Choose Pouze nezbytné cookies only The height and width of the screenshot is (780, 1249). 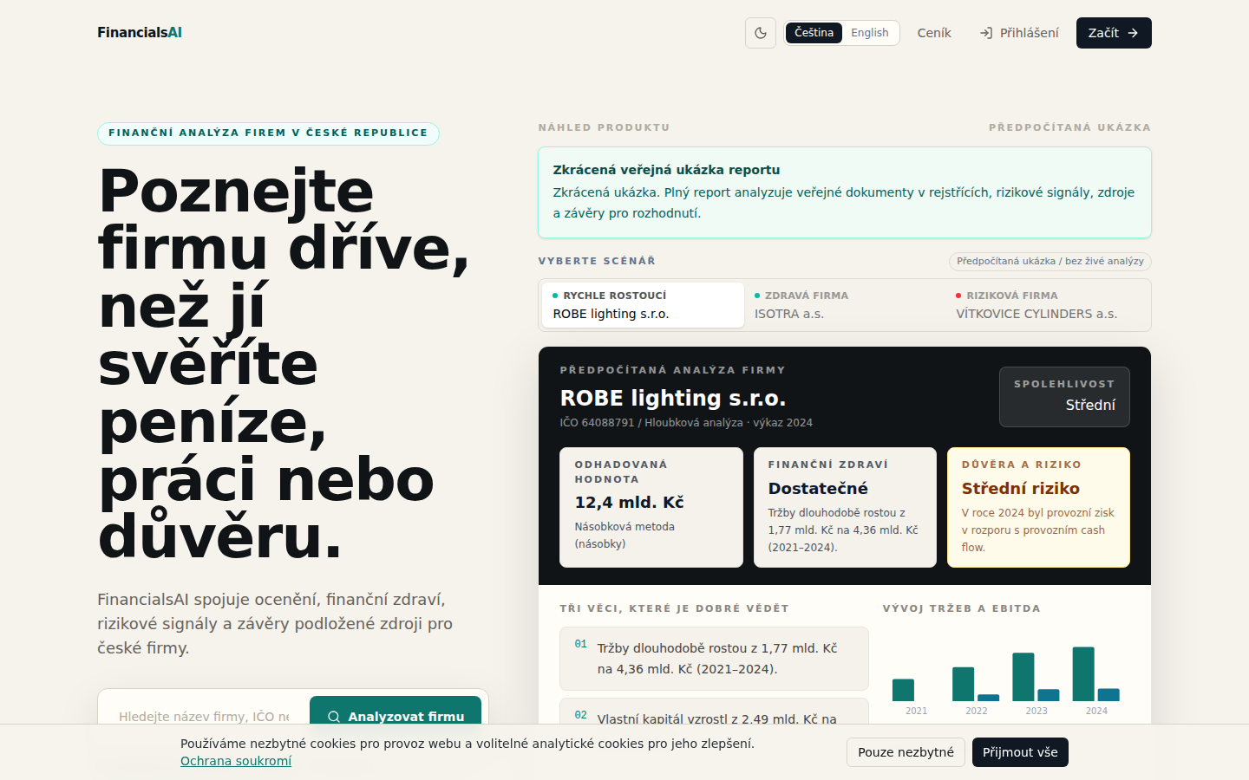906,752
